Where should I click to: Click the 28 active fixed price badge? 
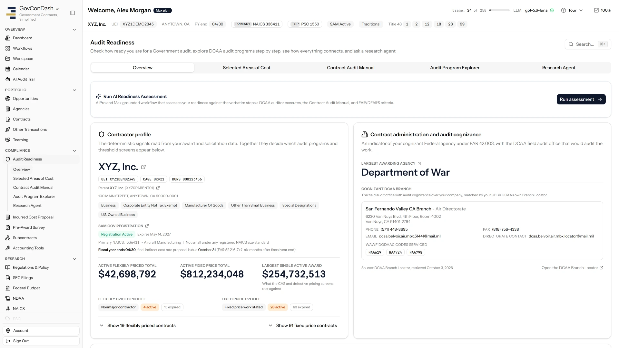click(278, 307)
